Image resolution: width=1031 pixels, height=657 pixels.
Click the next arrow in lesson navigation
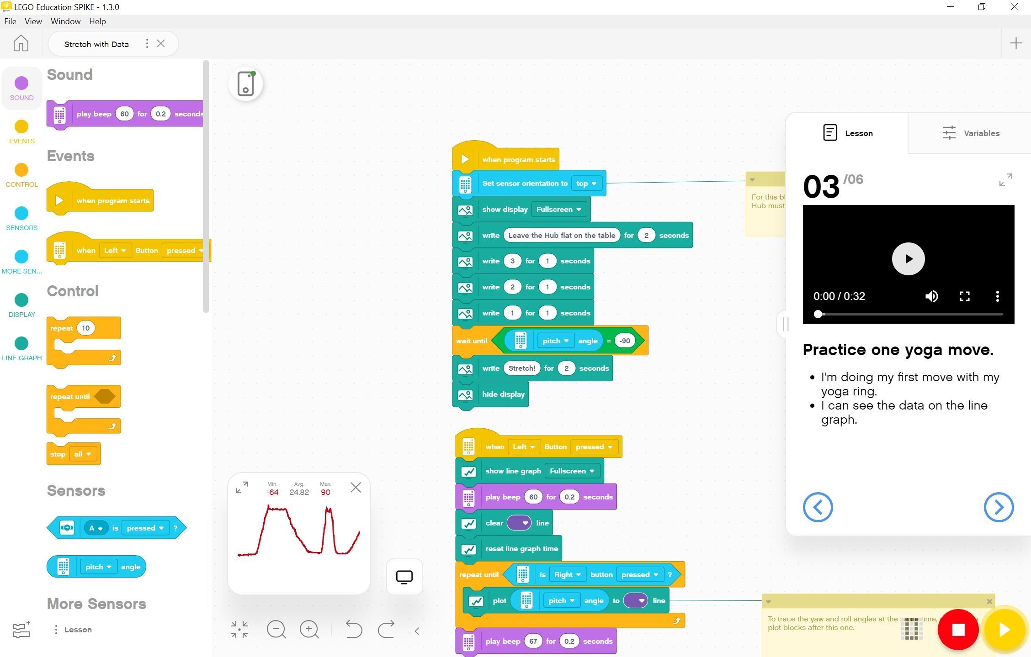click(x=998, y=507)
